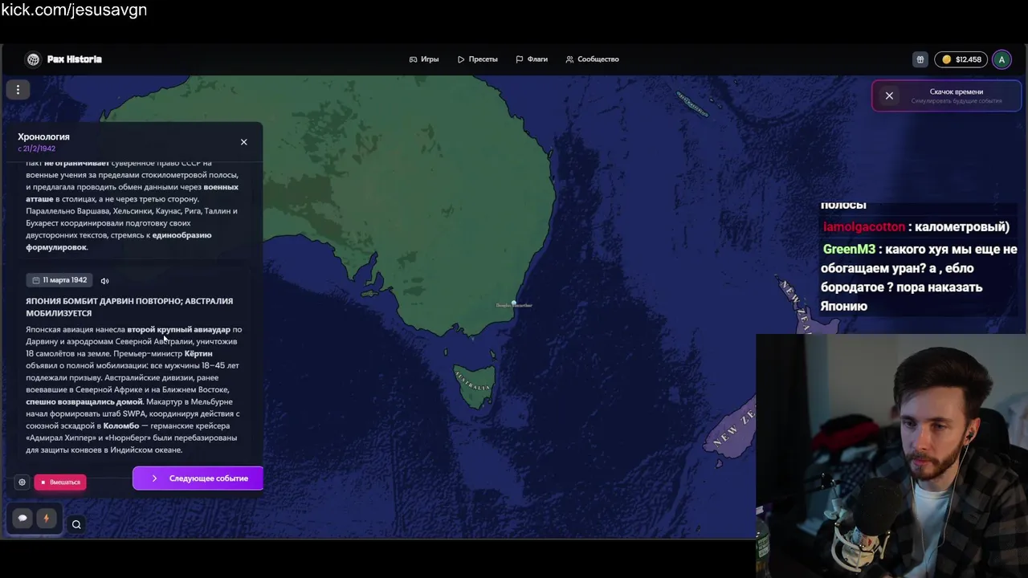The height and width of the screenshot is (578, 1028).
Task: Open the gift rewards icon
Action: click(x=920, y=59)
